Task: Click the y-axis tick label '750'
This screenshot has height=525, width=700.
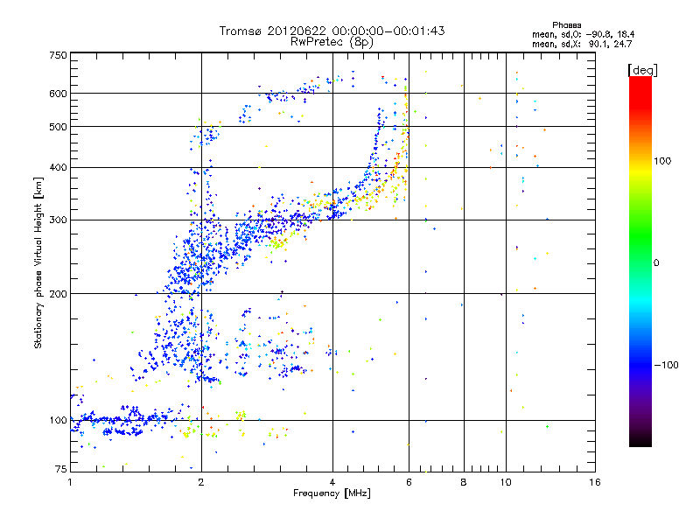Action: [x=58, y=55]
